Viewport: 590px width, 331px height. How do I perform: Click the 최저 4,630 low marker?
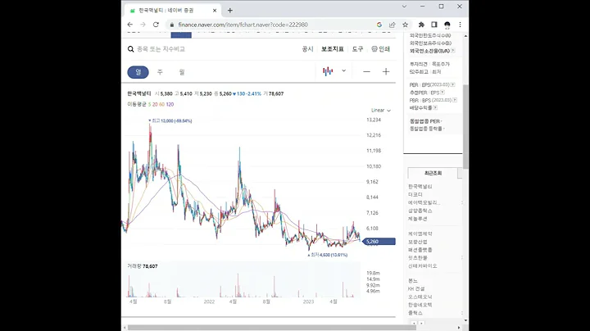point(328,255)
